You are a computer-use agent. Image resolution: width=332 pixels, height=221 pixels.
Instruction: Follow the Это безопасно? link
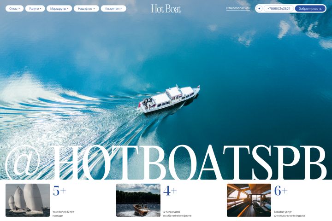click(238, 8)
